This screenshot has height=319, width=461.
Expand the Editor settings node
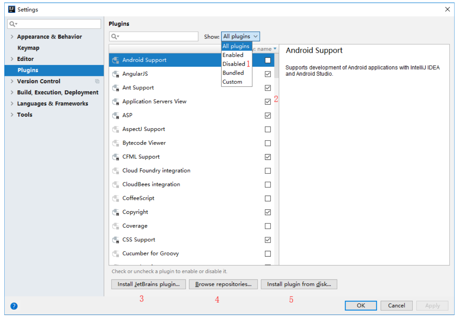pos(12,59)
